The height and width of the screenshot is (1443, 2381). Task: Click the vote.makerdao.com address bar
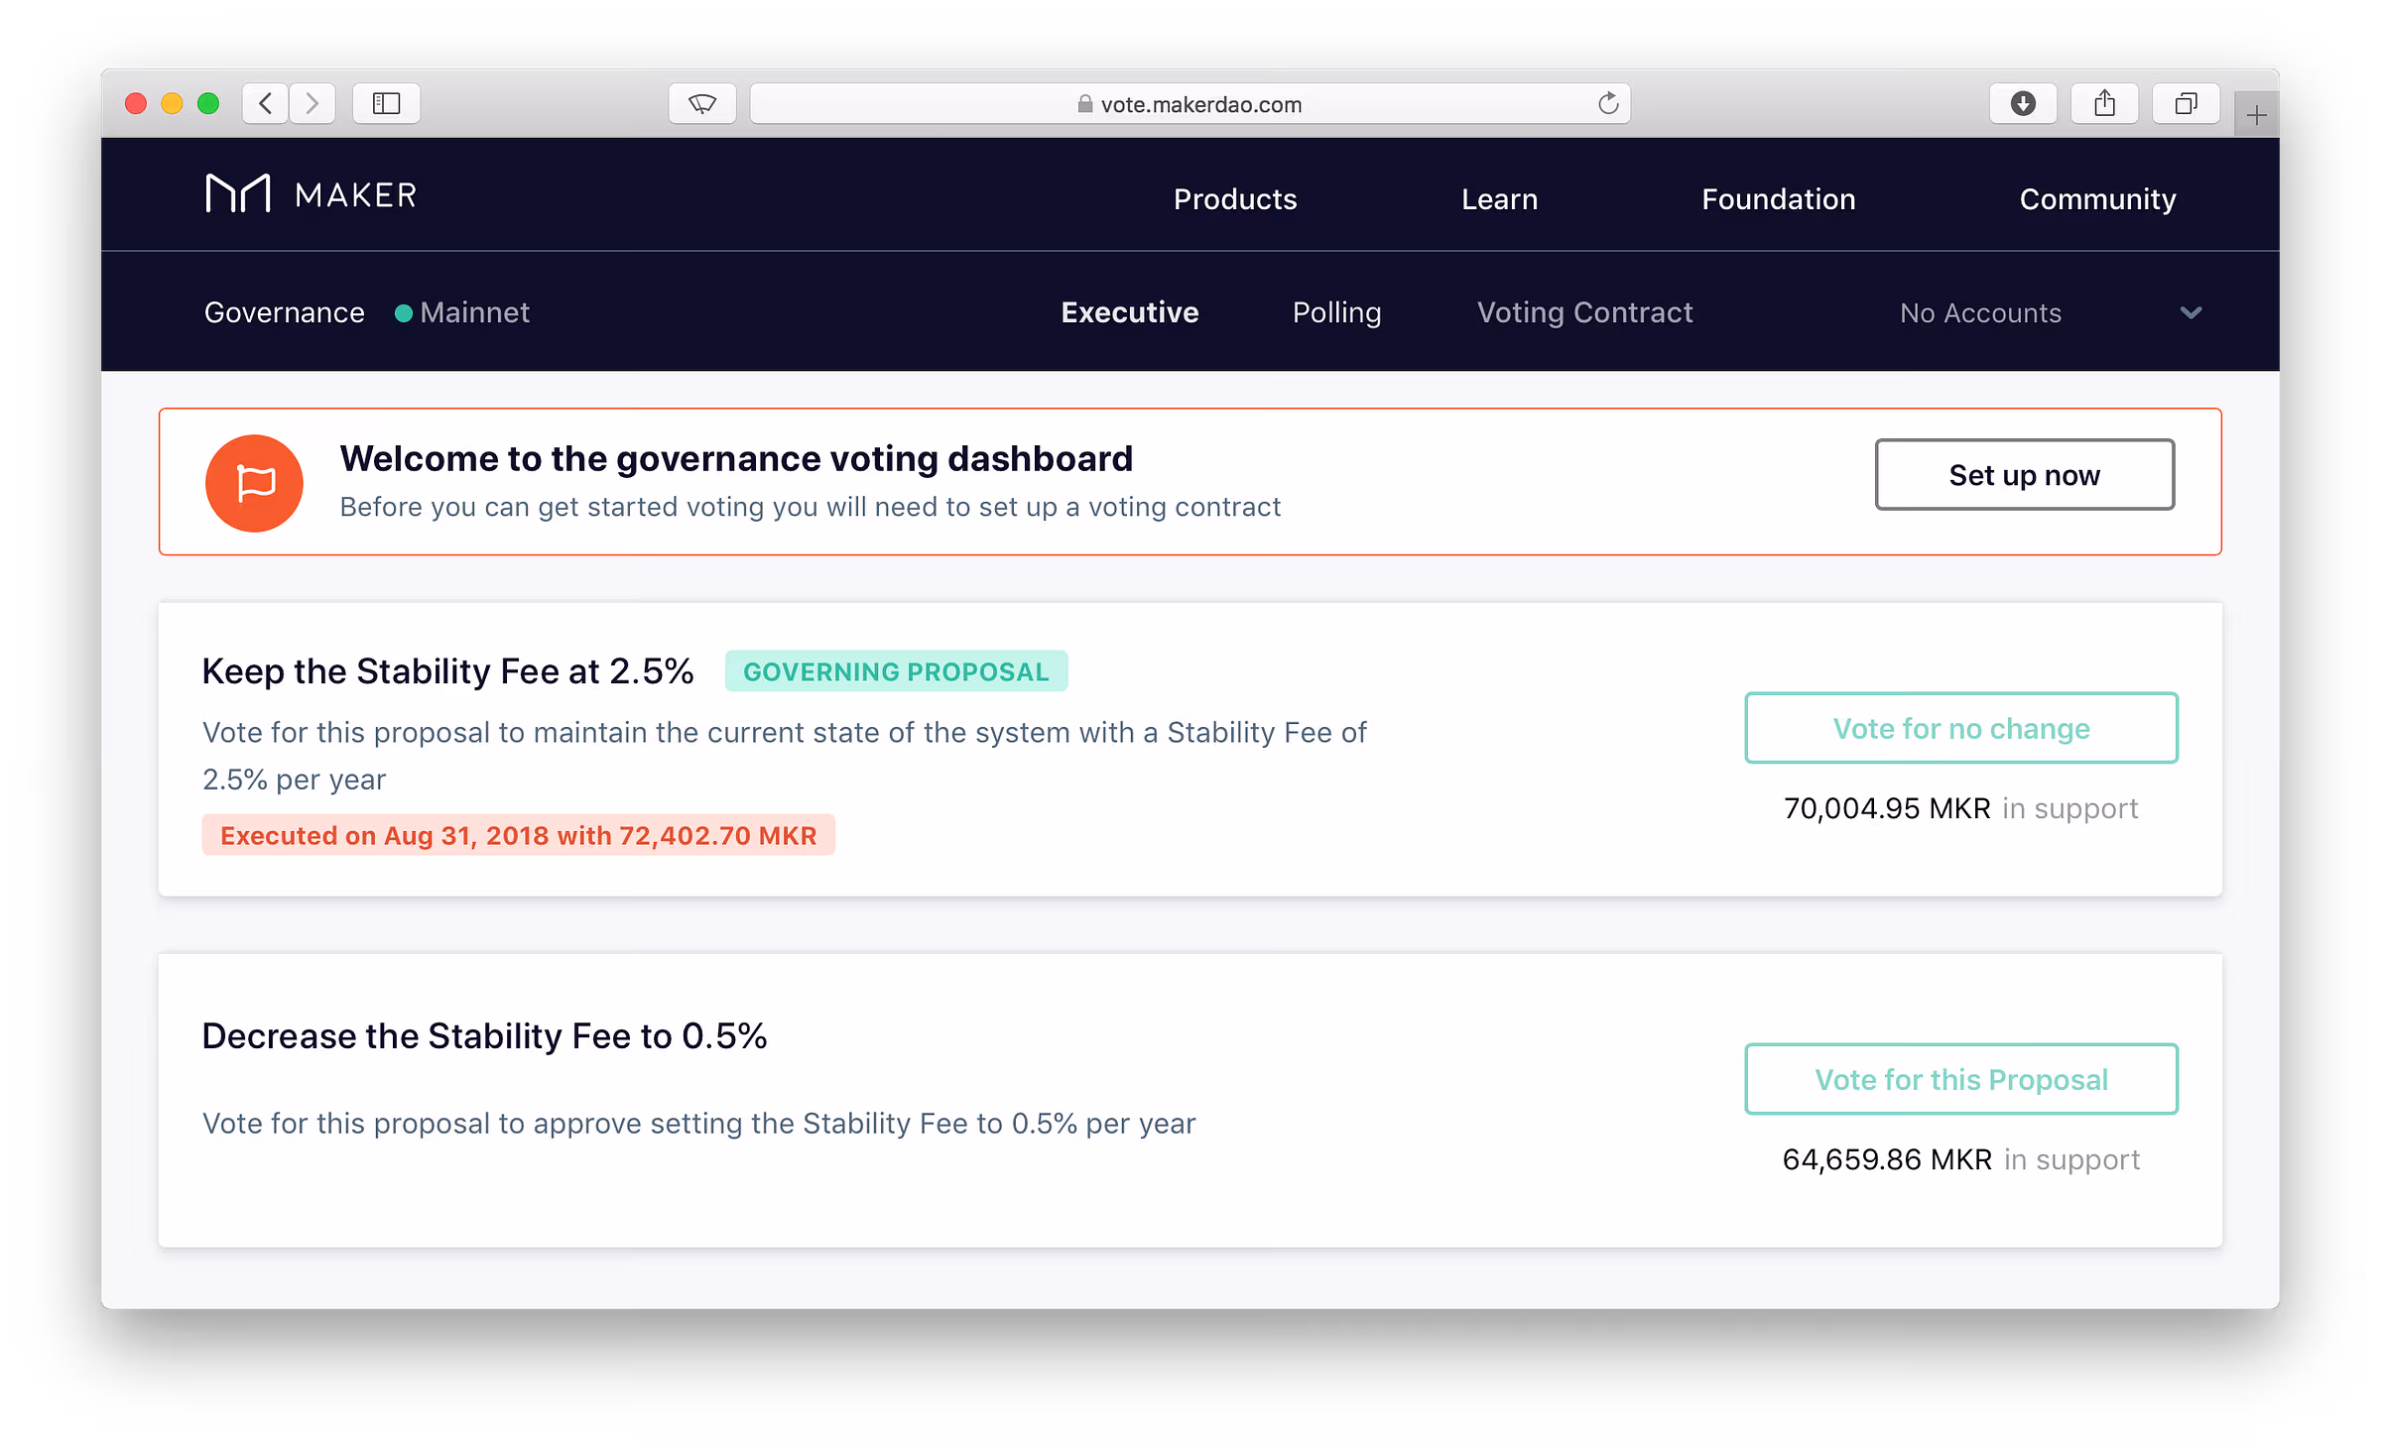(1190, 104)
